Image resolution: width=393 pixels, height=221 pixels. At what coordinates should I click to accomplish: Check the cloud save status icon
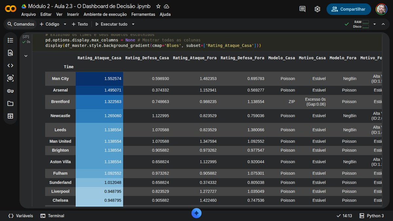[166, 6]
